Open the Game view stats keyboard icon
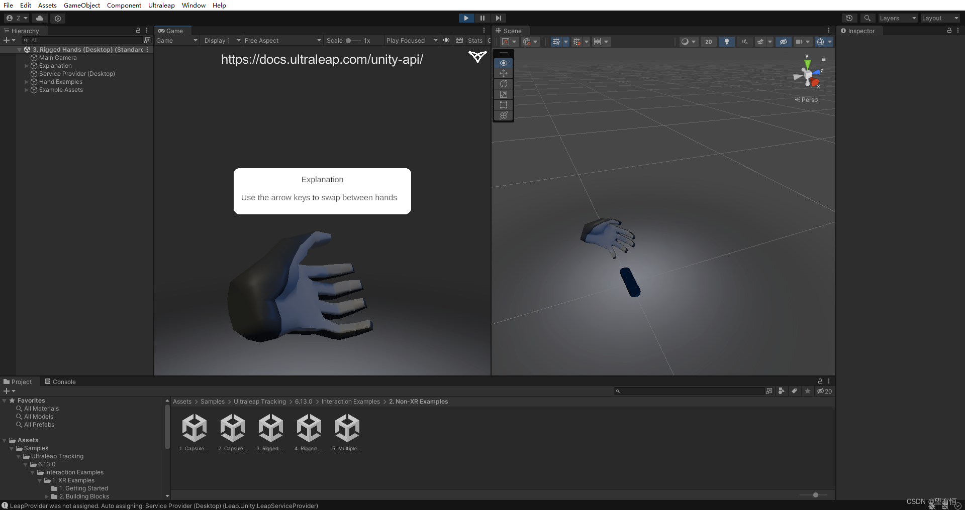This screenshot has height=510, width=965. pyautogui.click(x=459, y=40)
